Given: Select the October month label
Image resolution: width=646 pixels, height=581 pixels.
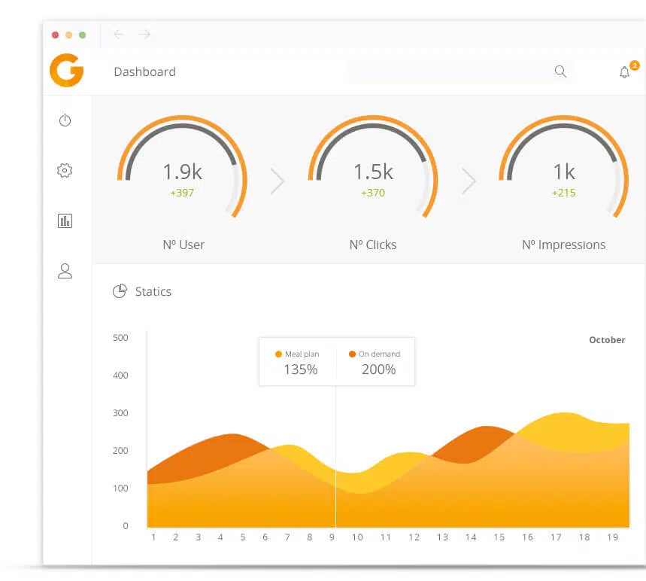Looking at the screenshot, I should 607,339.
